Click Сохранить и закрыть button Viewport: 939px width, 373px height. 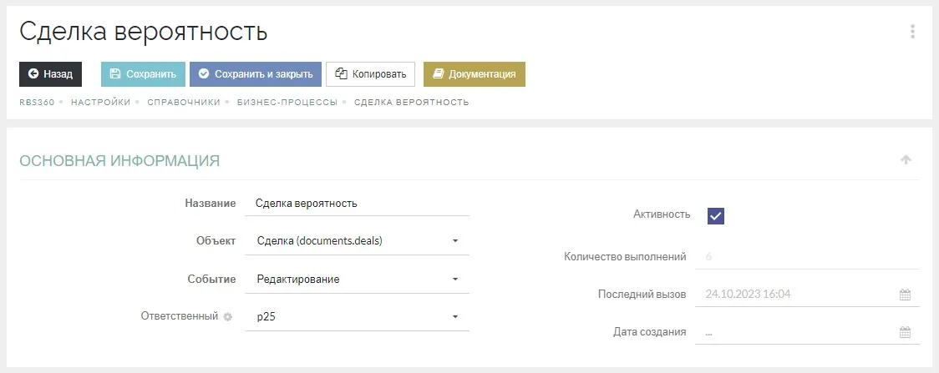tap(256, 74)
